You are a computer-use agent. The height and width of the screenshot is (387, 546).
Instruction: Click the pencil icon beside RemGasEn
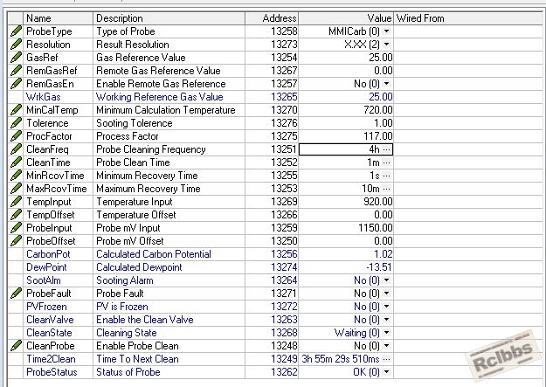(16, 84)
